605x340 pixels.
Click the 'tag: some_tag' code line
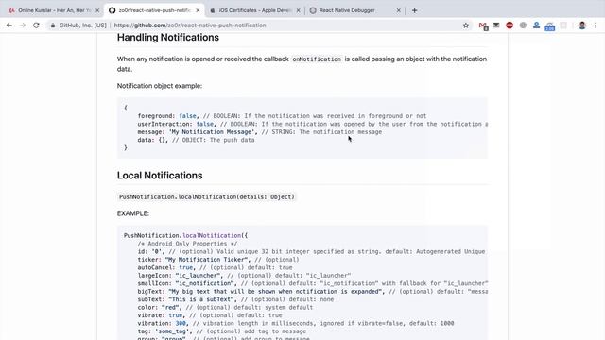point(222,331)
